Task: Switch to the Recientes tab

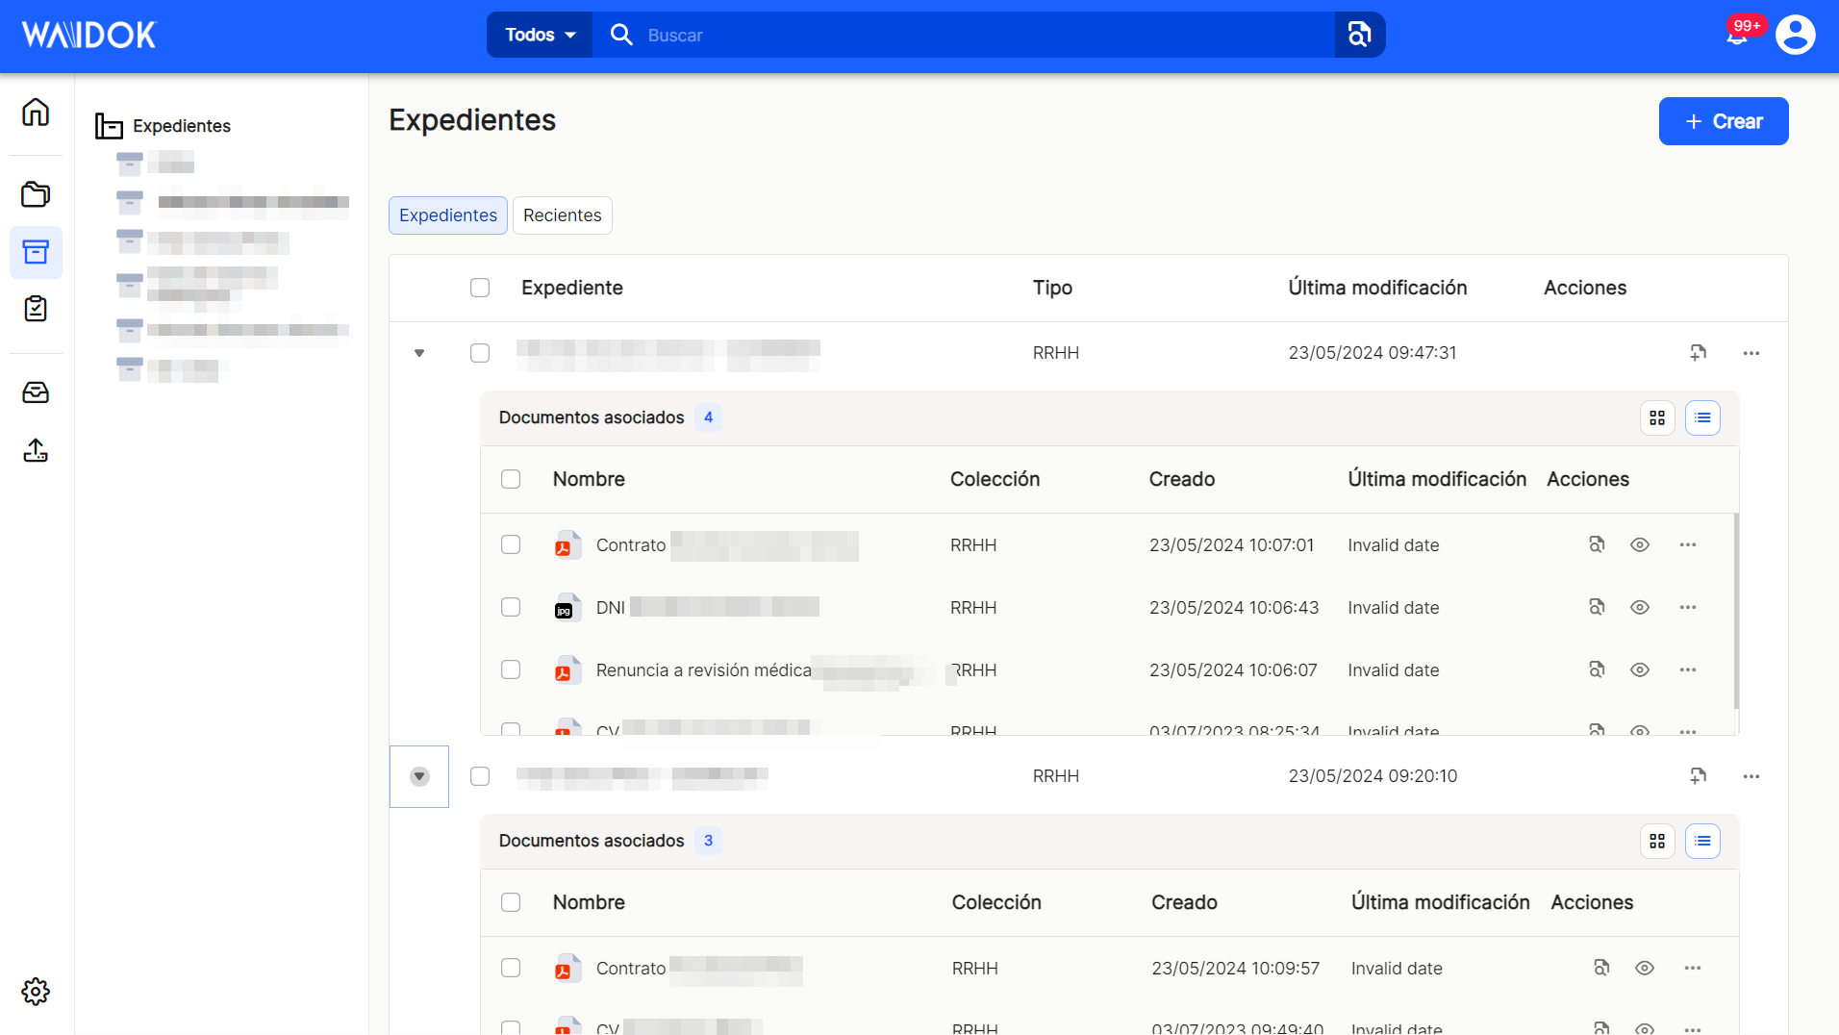Action: point(563,215)
